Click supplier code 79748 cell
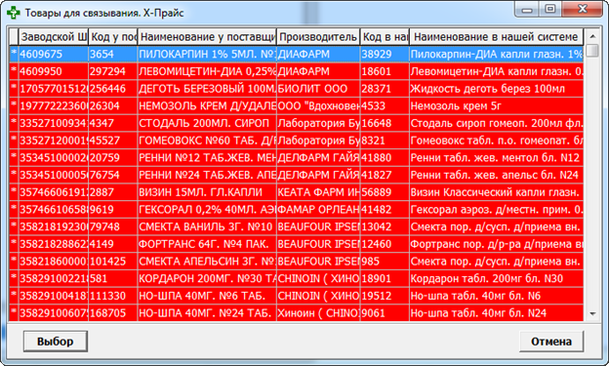 pyautogui.click(x=113, y=226)
